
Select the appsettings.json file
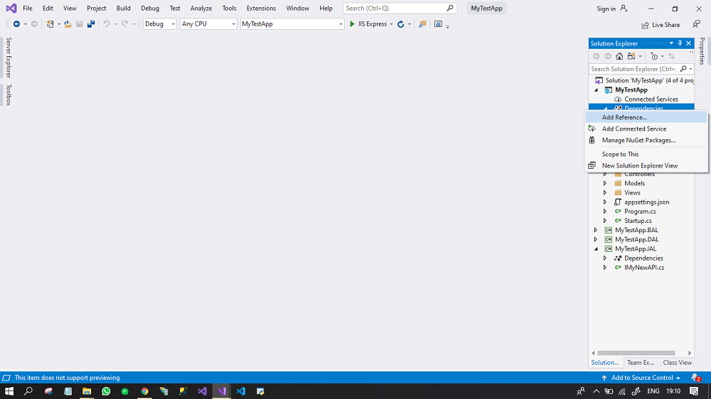[646, 202]
